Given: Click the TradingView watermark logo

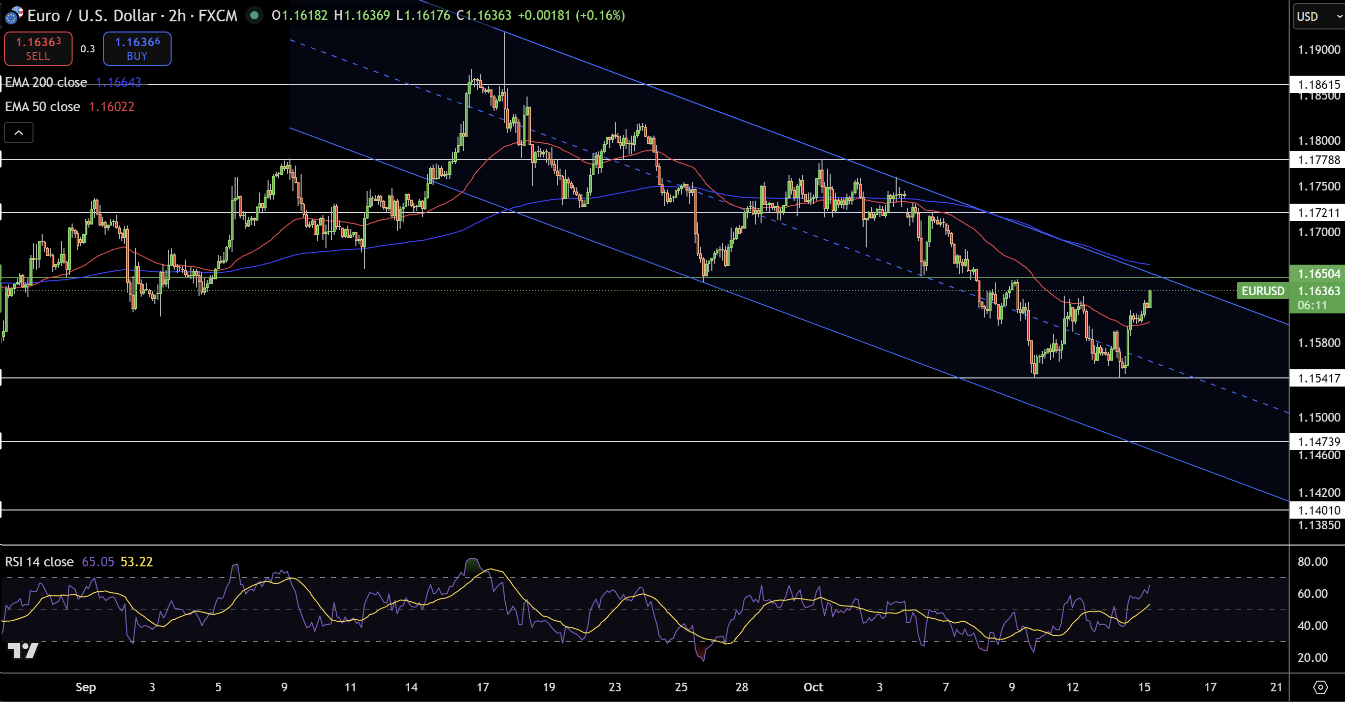Looking at the screenshot, I should pos(22,650).
